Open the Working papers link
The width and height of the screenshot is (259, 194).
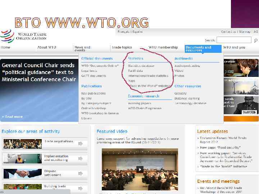140,103
